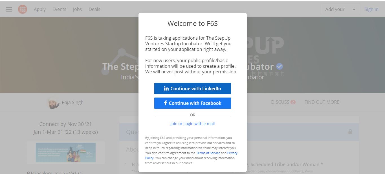Select Apply in the top navigation
The width and height of the screenshot is (385, 174).
pyautogui.click(x=40, y=9)
